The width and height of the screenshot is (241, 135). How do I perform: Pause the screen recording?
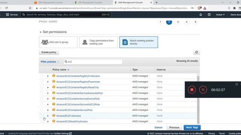click(x=203, y=90)
